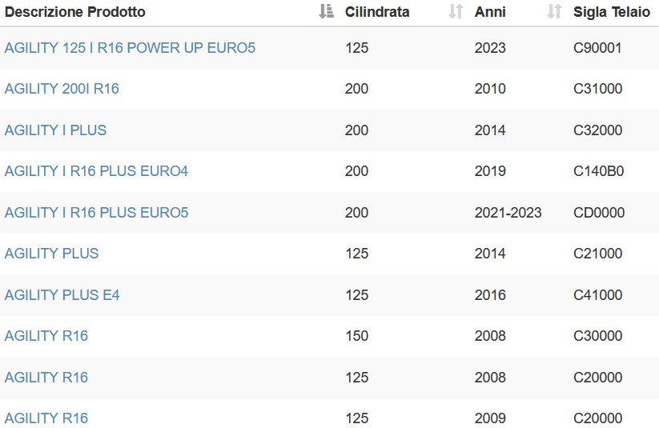Click year 2014 in AGILITY I PLUS row
659x428 pixels.
coord(490,130)
